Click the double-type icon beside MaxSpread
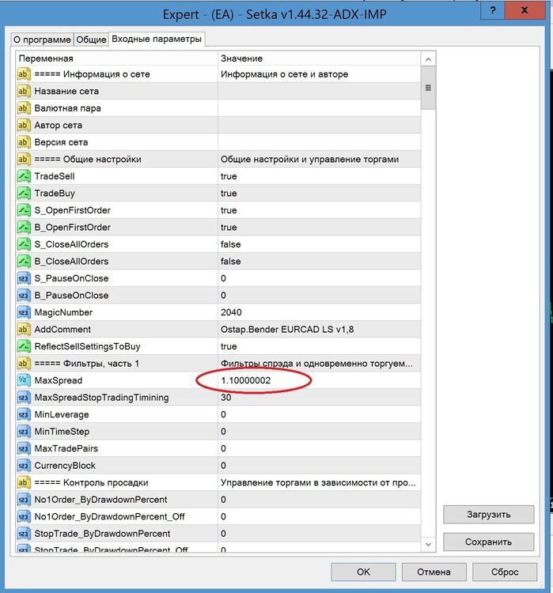The image size is (553, 593). click(24, 380)
